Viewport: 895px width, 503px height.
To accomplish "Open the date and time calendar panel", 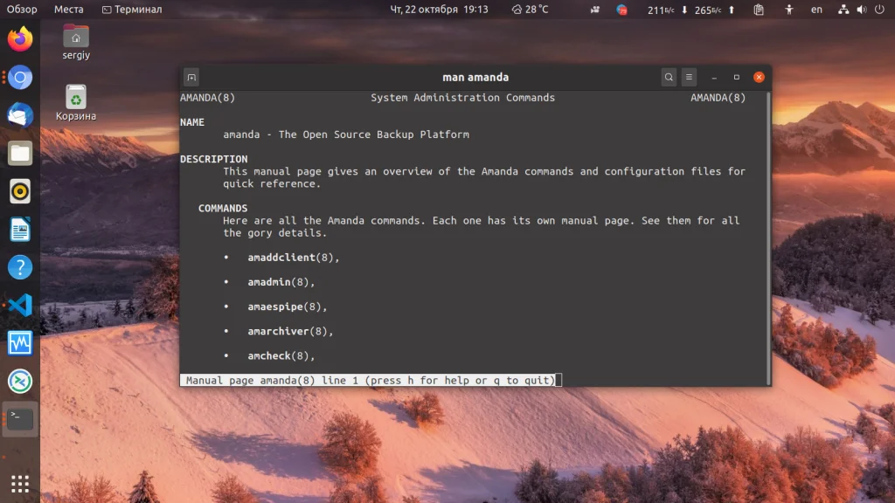I will pos(439,9).
